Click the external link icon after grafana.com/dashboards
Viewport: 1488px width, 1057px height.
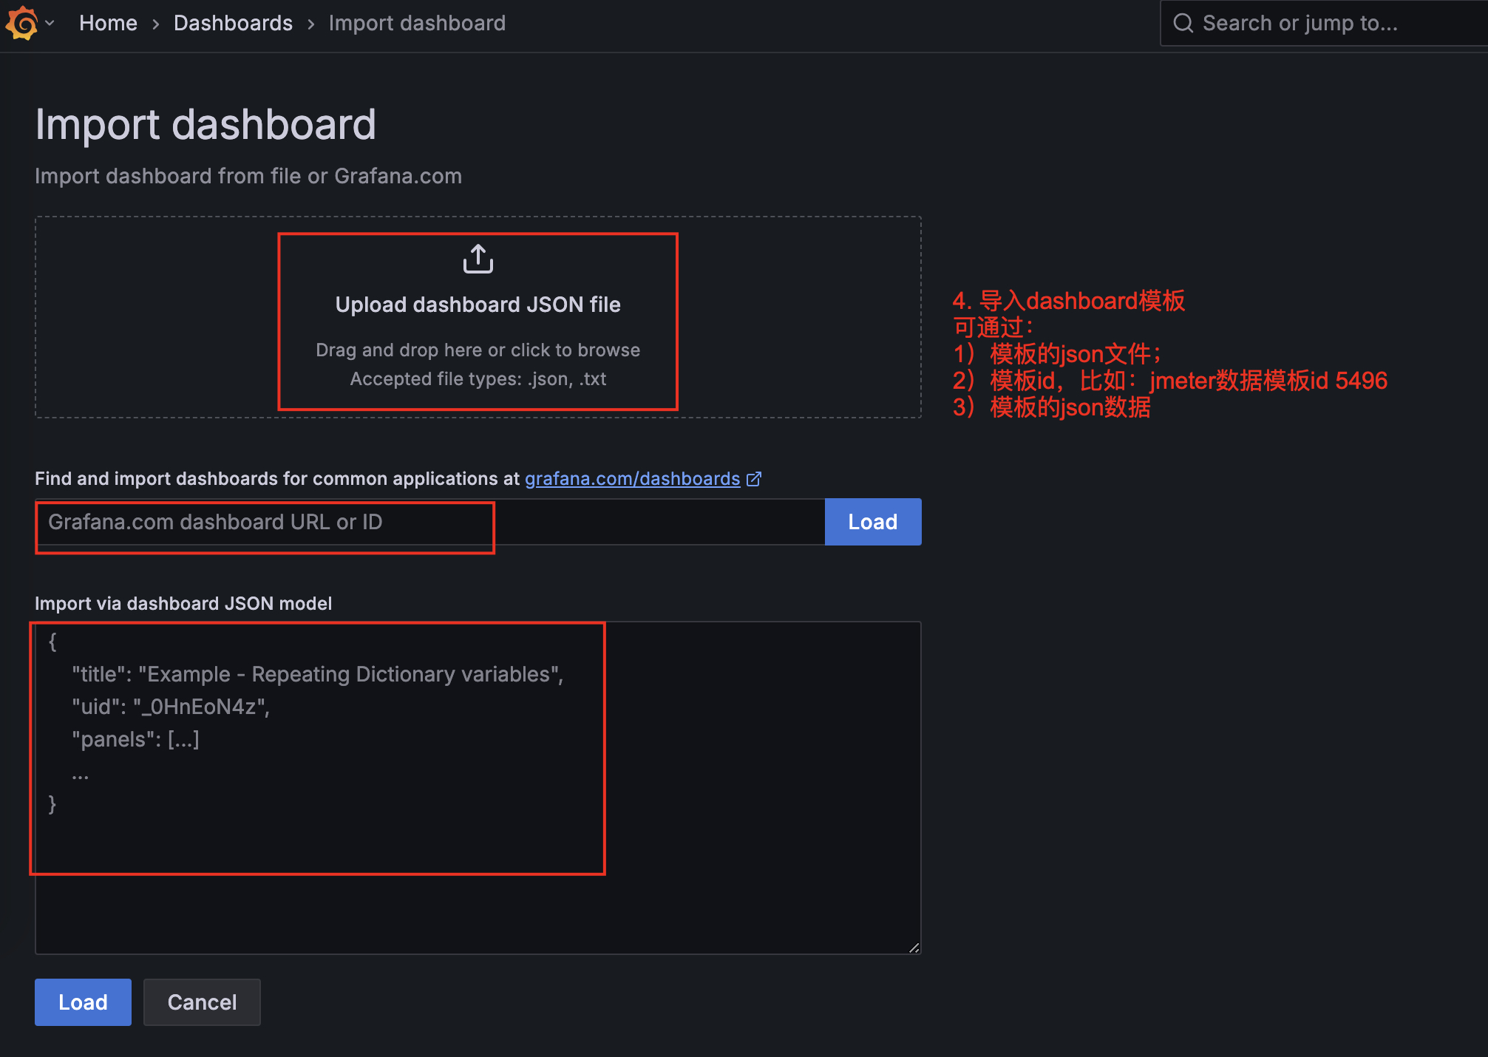755,478
